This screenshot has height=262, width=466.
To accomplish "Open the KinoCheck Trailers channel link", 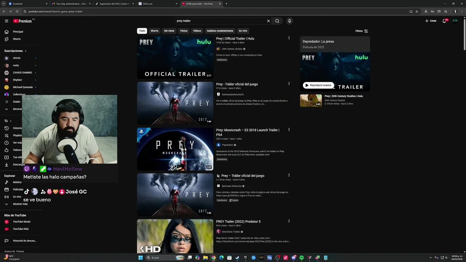I will click(231, 232).
